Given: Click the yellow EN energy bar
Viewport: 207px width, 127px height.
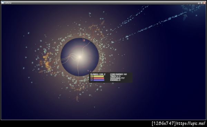Looking at the screenshot, I should point(99,76).
